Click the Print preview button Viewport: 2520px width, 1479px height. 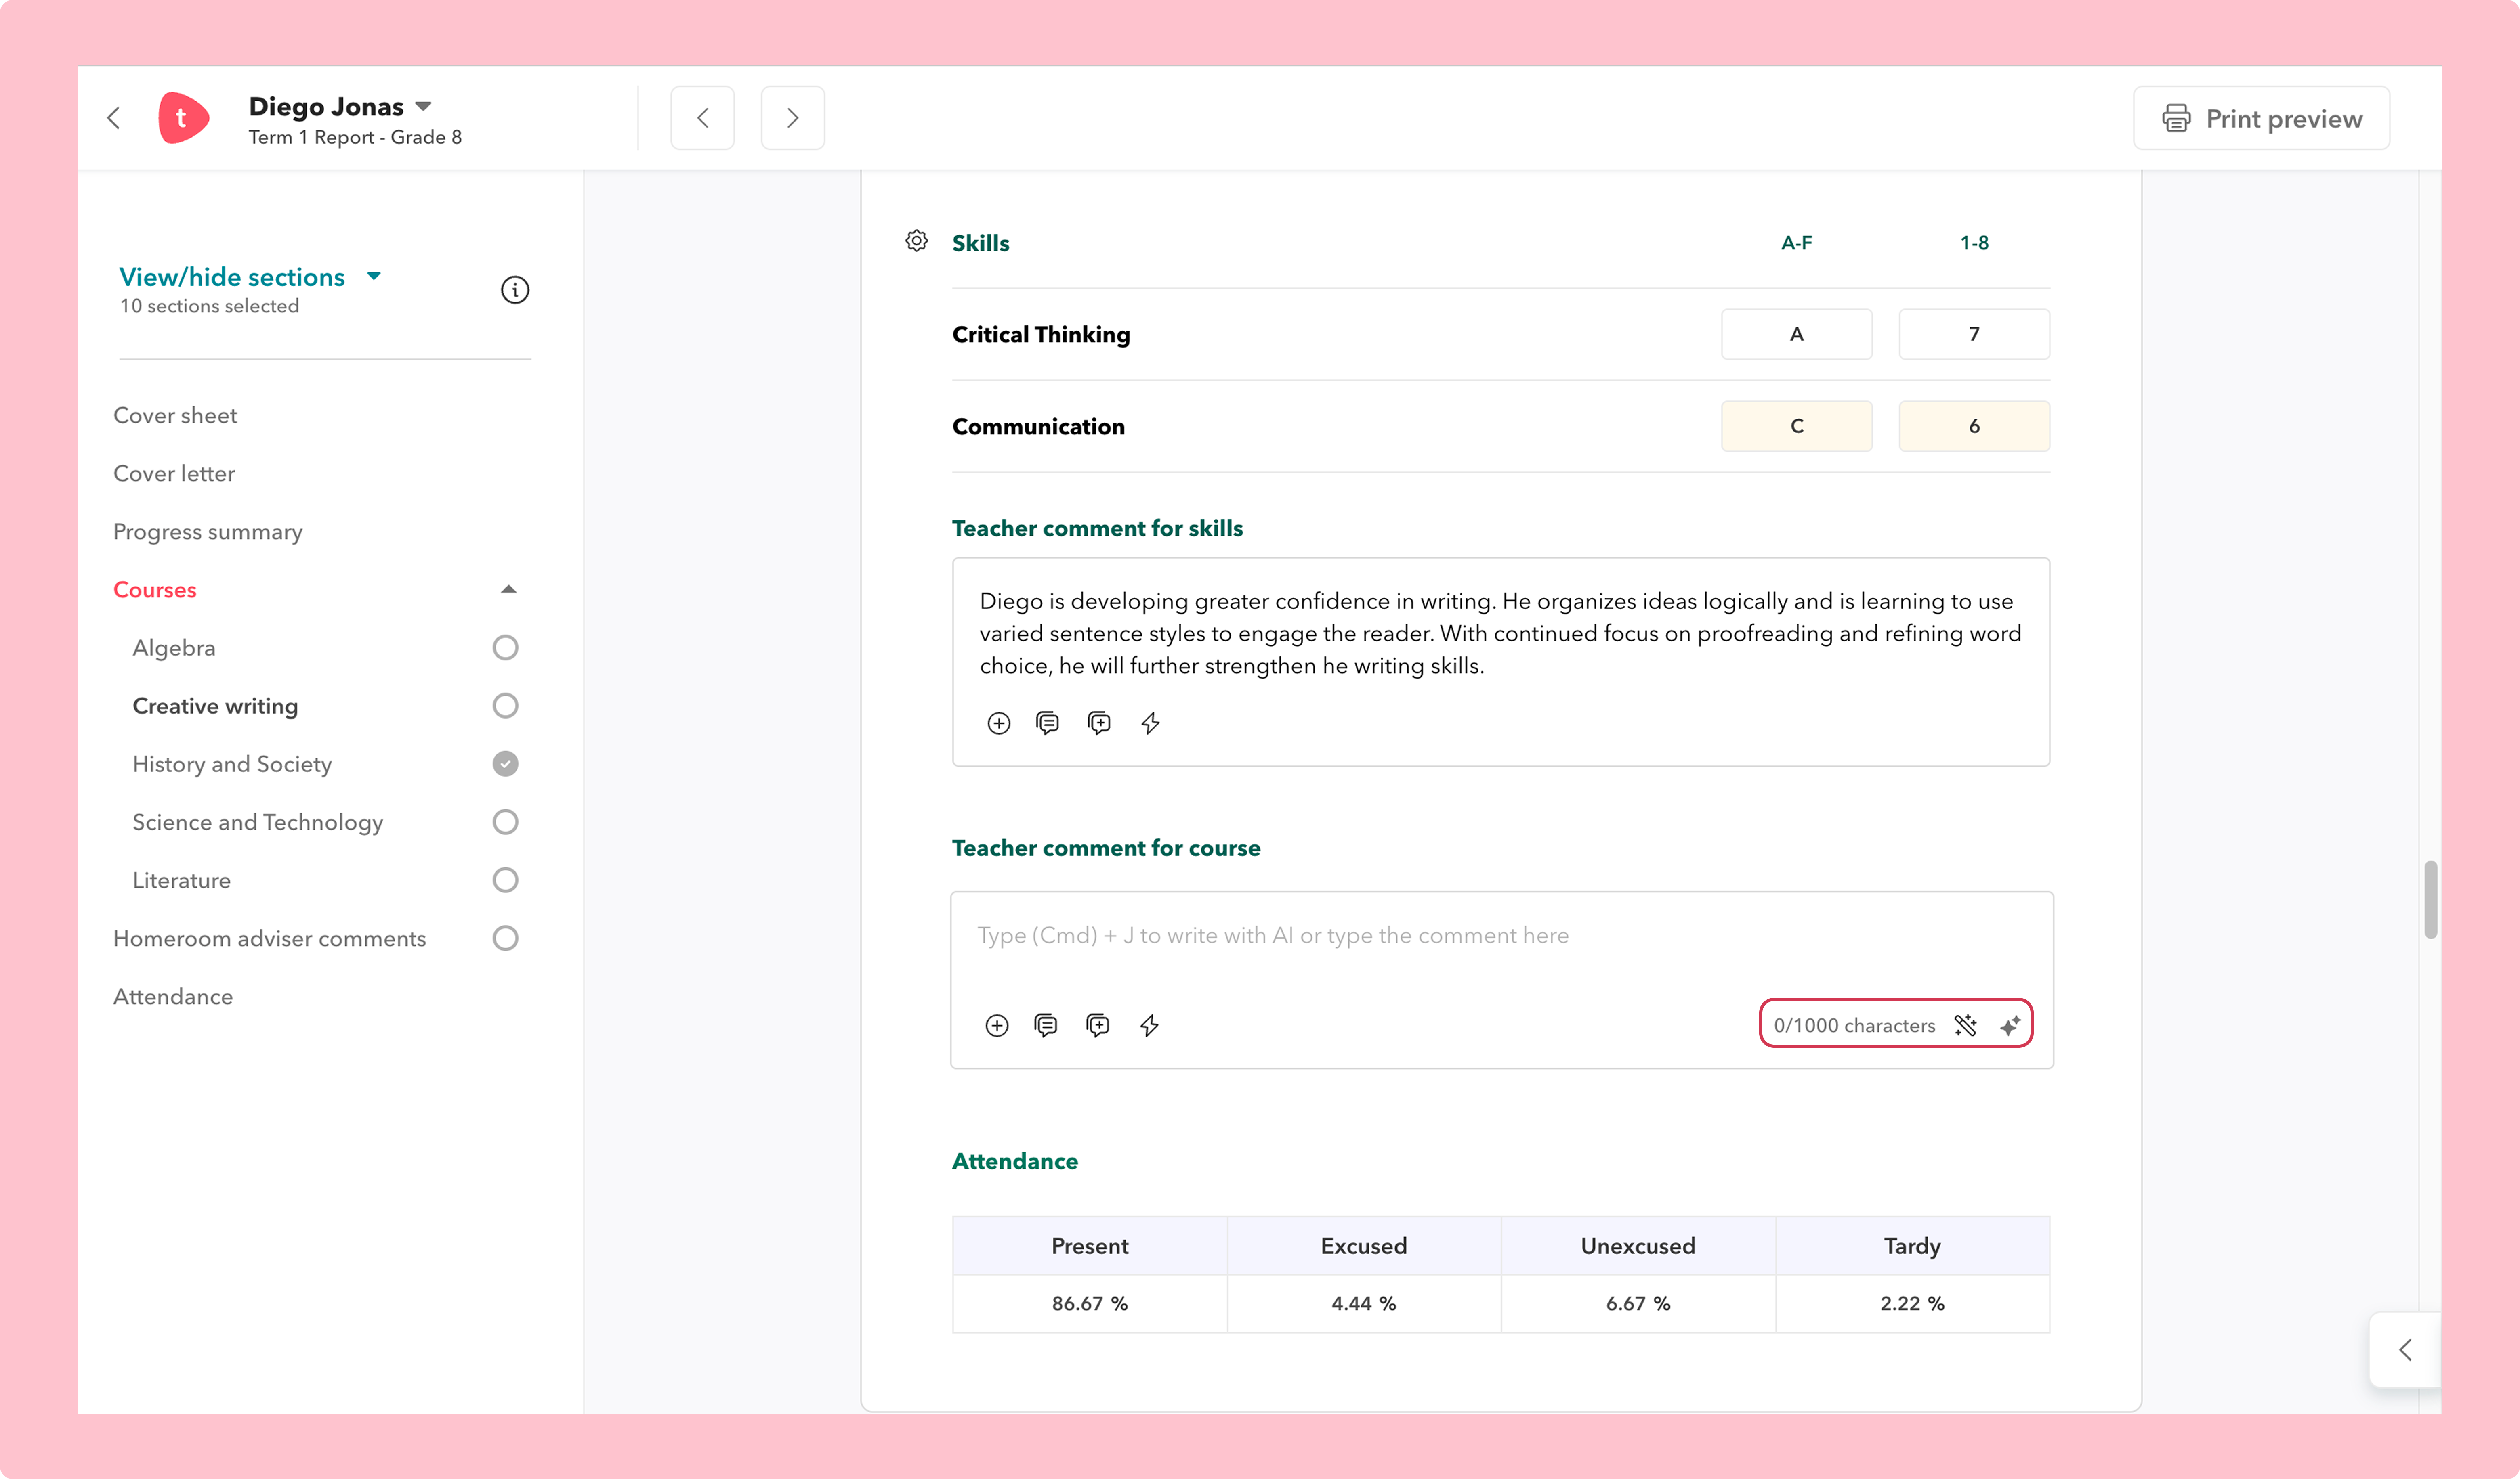click(2261, 118)
